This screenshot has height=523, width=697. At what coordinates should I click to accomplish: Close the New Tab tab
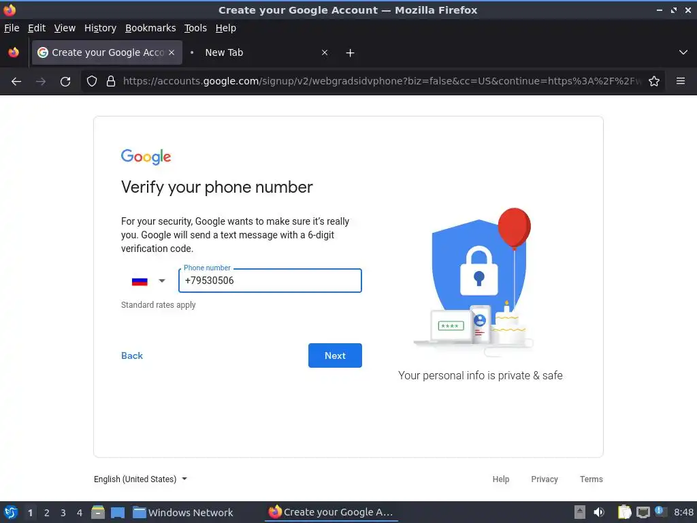325,52
